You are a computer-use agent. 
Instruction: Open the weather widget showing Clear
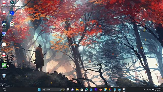pos(4,90)
